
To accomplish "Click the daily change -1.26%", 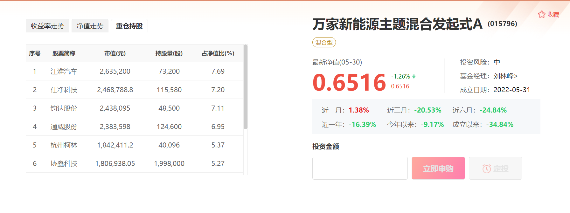I will tap(400, 76).
